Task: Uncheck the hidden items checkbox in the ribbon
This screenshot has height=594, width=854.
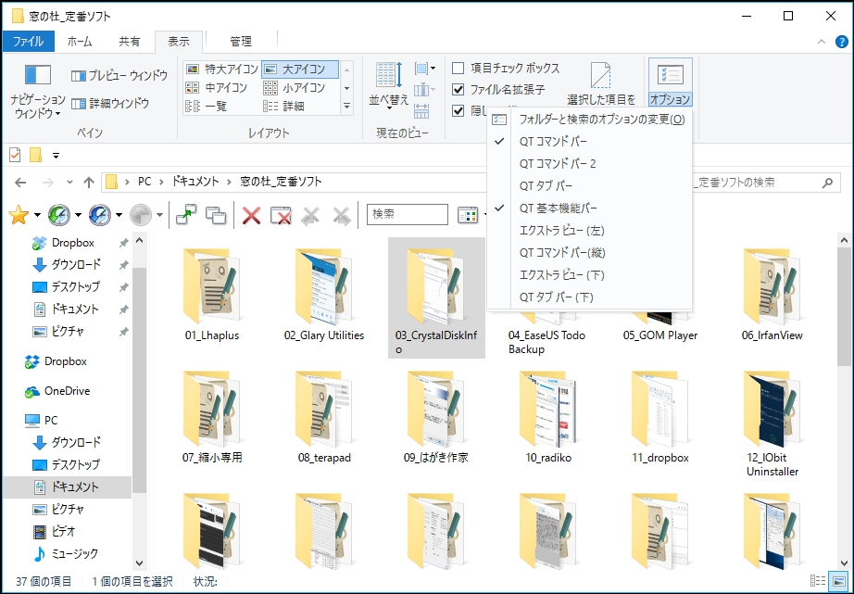Action: [x=458, y=109]
